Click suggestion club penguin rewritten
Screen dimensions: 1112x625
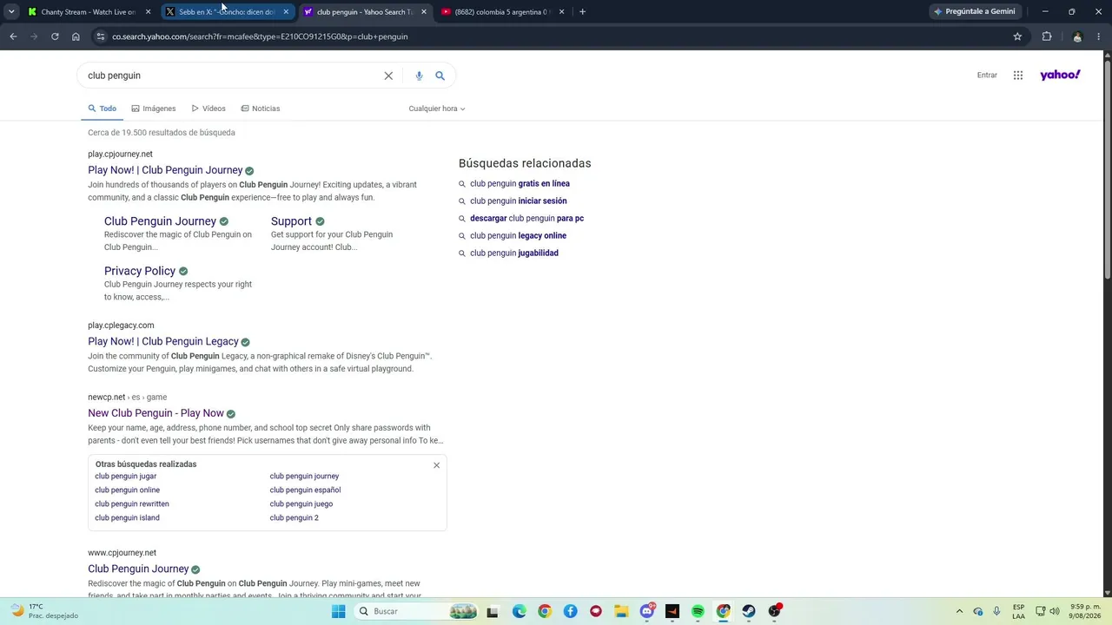coord(132,503)
